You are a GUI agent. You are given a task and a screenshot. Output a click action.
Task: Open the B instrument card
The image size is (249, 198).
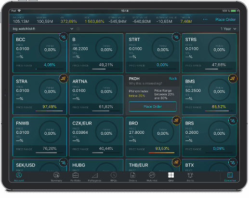[96, 53]
